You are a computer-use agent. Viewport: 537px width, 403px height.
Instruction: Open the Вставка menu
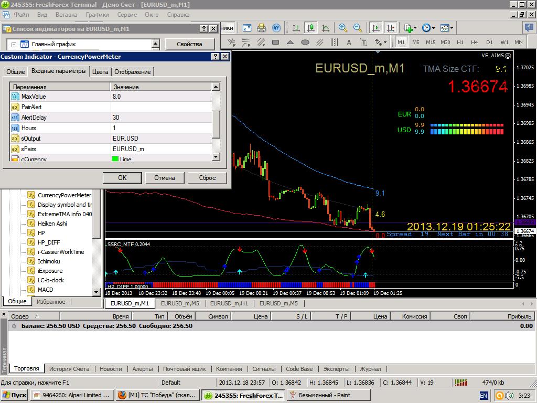[66, 15]
